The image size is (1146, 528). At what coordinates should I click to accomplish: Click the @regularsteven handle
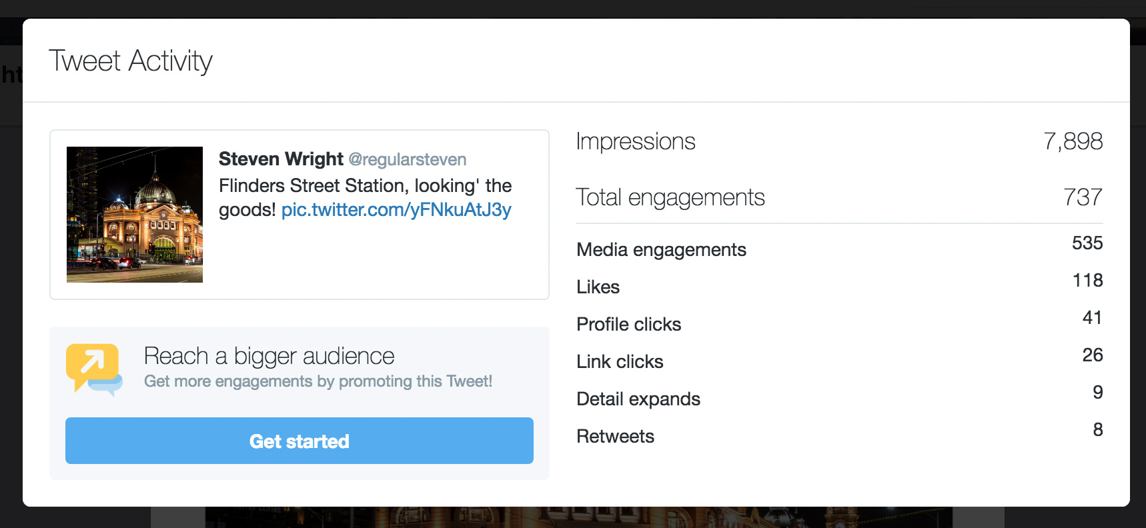click(x=407, y=160)
